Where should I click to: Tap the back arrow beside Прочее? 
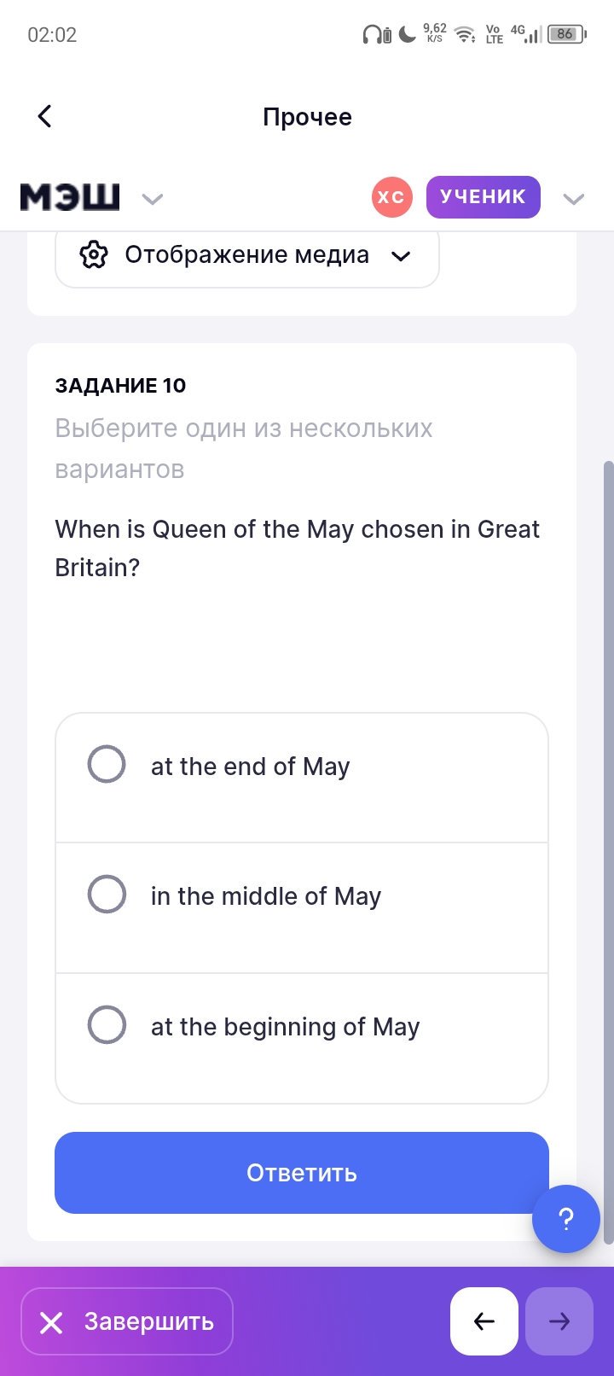click(x=45, y=116)
